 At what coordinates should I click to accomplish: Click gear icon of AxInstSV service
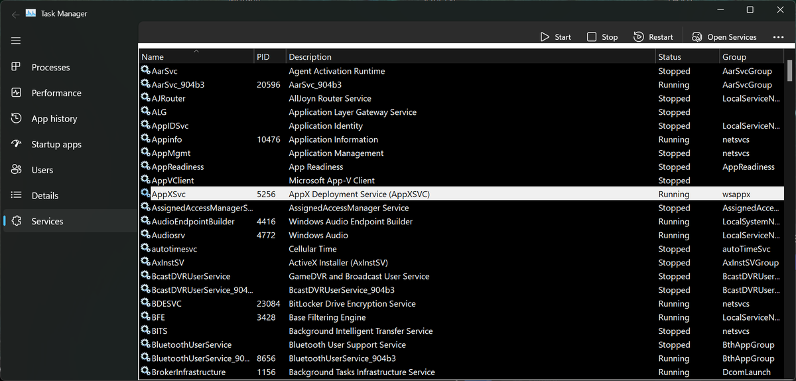pos(146,262)
